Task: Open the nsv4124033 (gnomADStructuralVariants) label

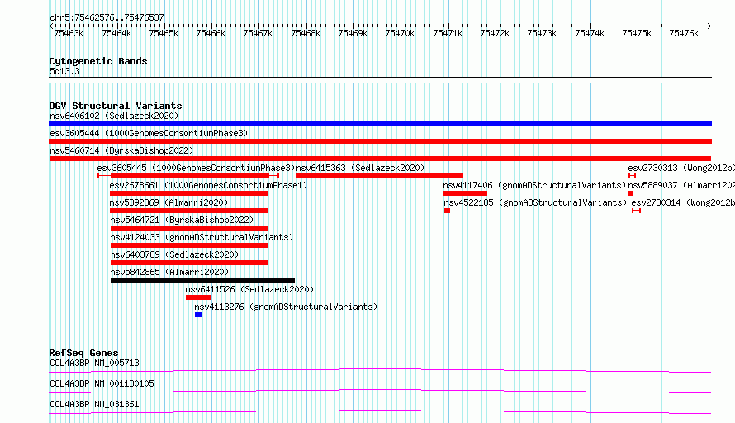Action: click(202, 237)
